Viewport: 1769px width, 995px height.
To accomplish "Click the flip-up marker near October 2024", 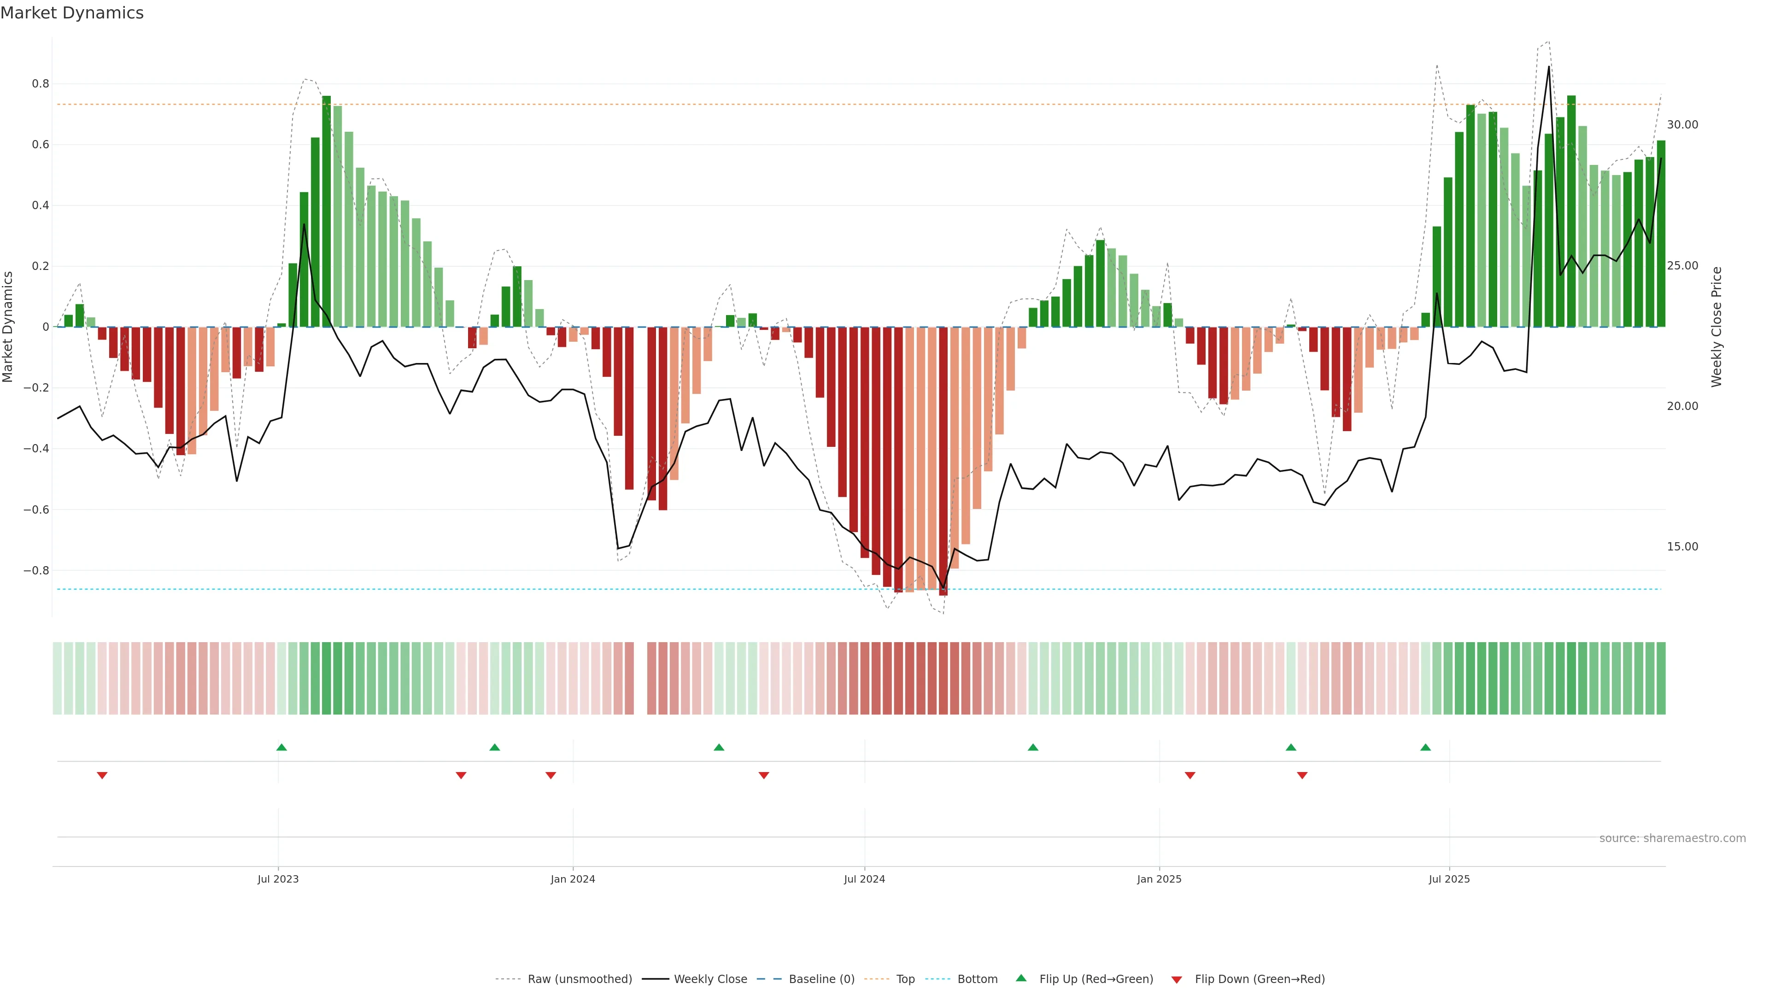I will [1033, 747].
